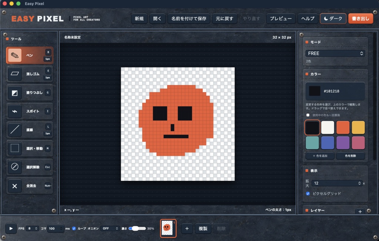The image size is (379, 241).
Task: Select the teal color swatch
Action: point(312,143)
